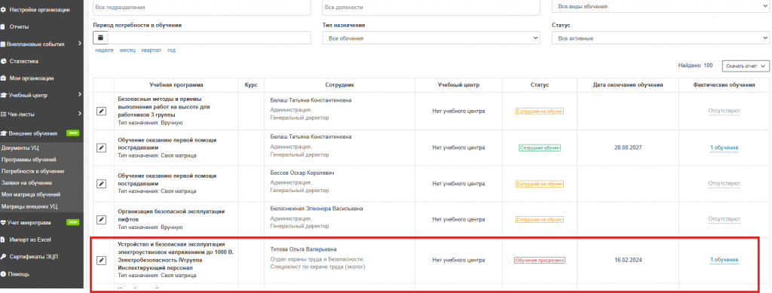Open the Статус filter dropdown

(x=661, y=38)
